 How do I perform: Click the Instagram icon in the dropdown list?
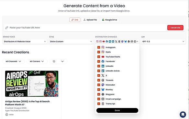point(103,47)
